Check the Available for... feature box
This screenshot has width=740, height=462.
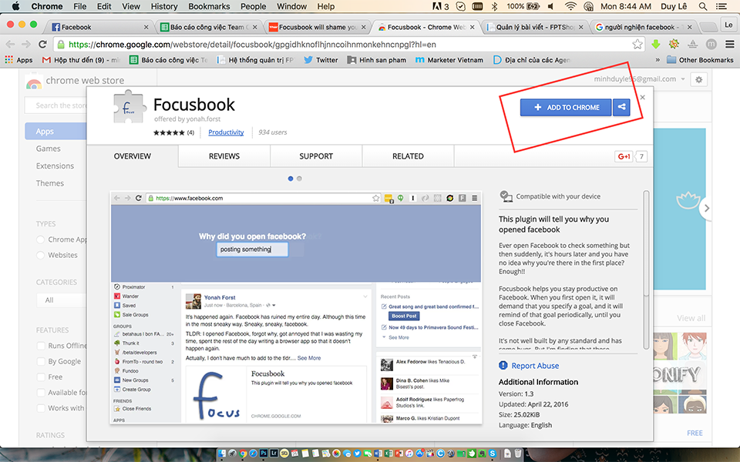point(41,392)
